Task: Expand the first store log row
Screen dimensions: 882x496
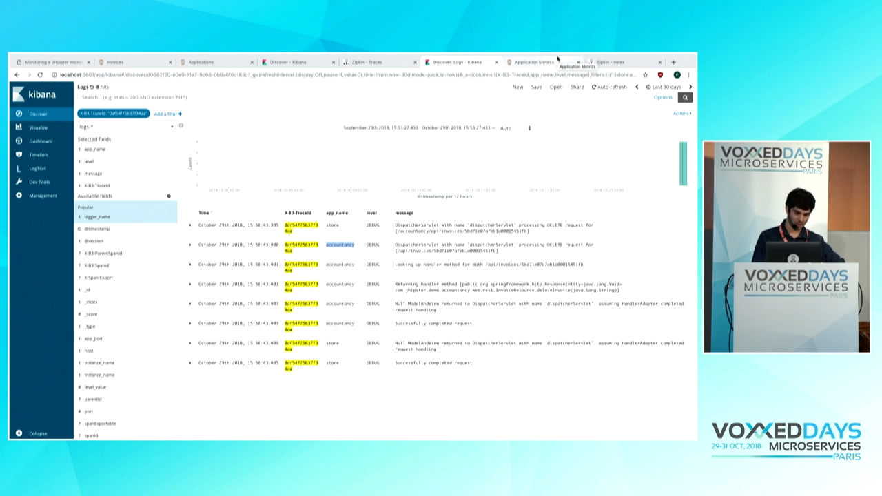Action: pyautogui.click(x=191, y=225)
